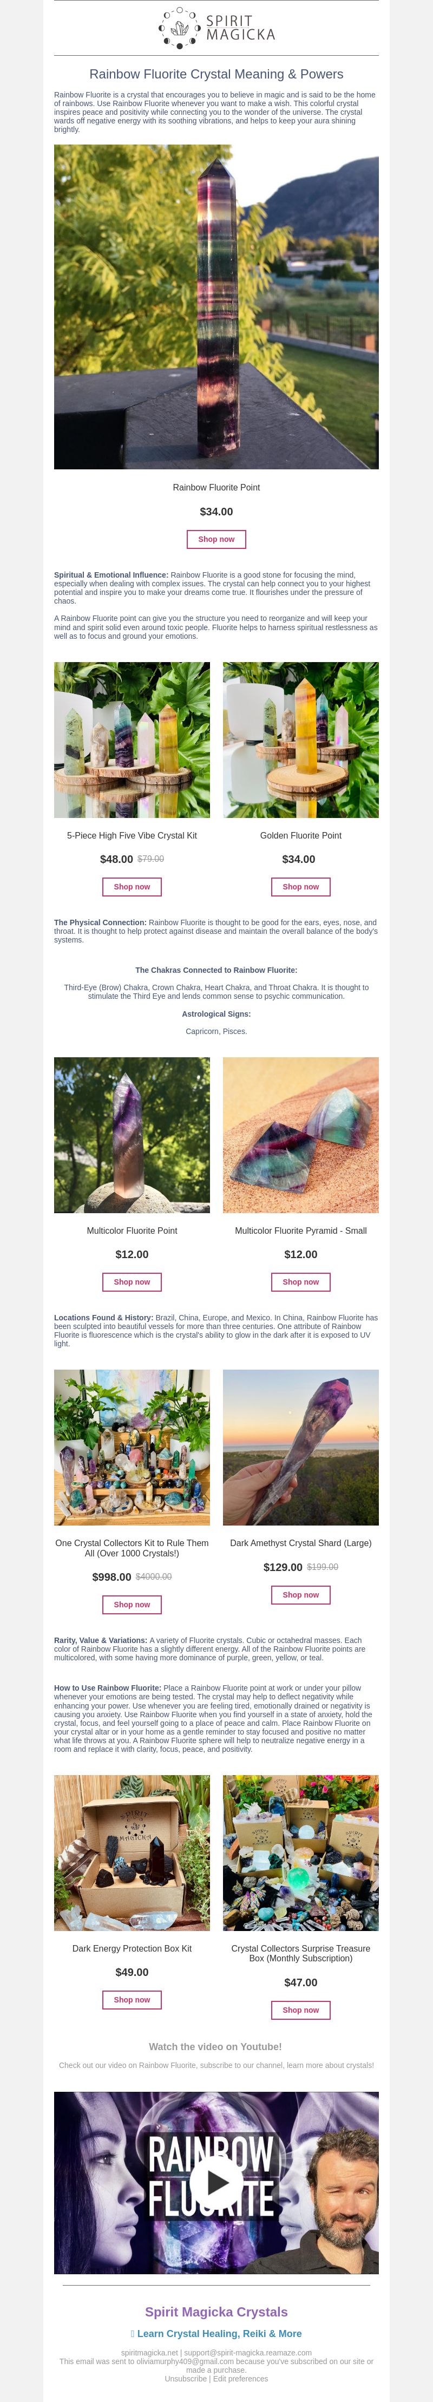Shop now for 5-Piece High Five Vibe Kit

[132, 887]
